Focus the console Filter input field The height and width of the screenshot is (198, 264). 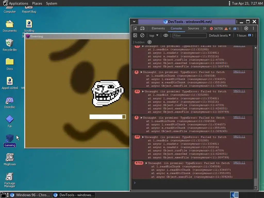coord(189,35)
